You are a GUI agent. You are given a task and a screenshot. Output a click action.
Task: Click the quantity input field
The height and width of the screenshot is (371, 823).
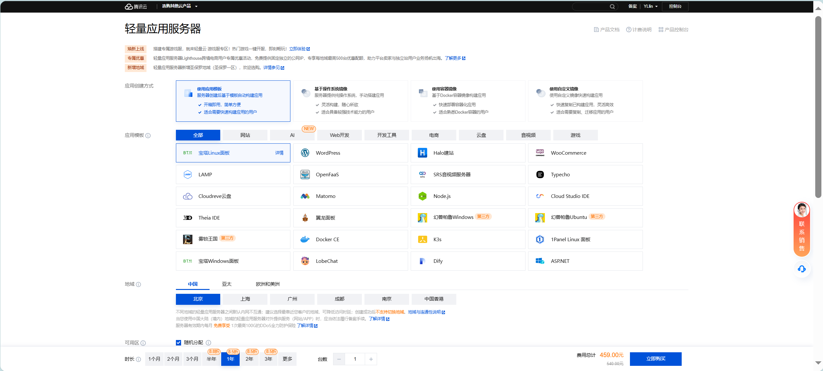click(x=355, y=359)
